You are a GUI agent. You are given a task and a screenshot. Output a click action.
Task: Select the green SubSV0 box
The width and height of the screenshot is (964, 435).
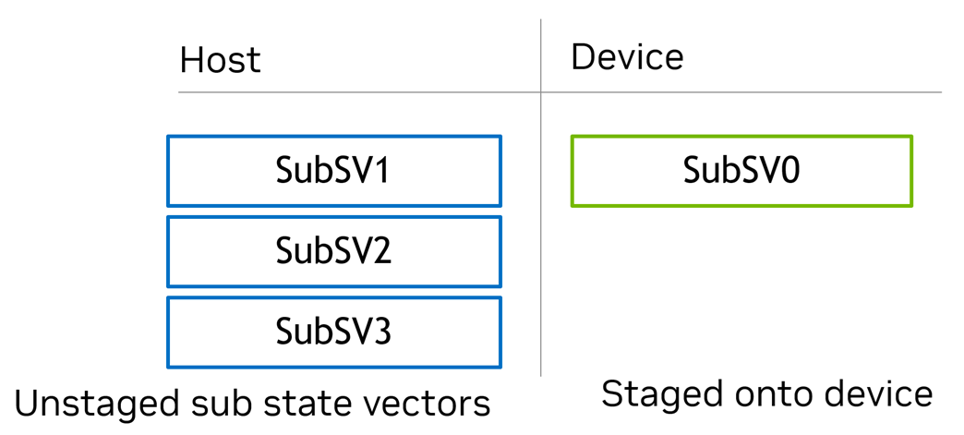(x=741, y=171)
